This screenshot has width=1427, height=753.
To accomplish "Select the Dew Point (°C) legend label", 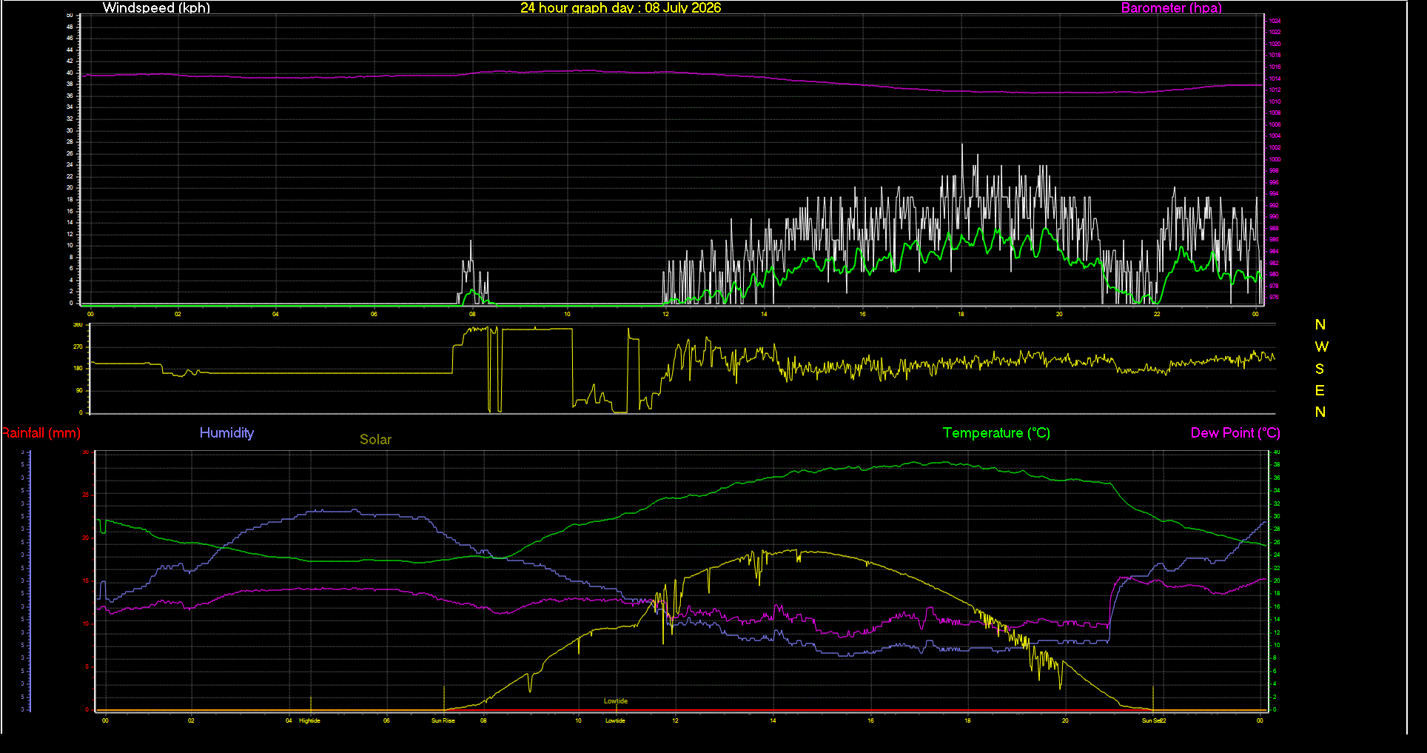I will pos(1235,433).
